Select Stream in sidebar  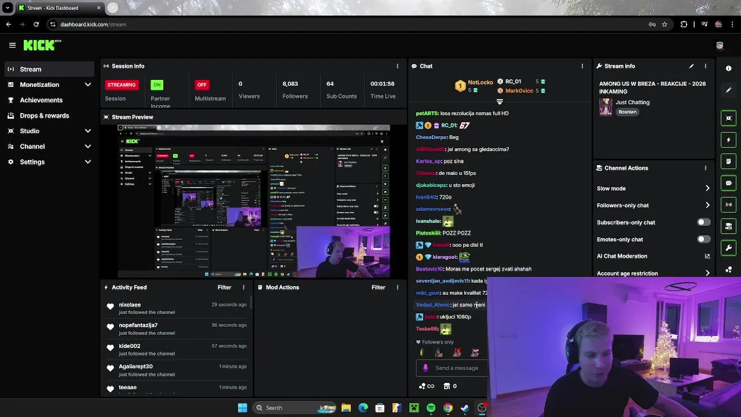click(49, 69)
